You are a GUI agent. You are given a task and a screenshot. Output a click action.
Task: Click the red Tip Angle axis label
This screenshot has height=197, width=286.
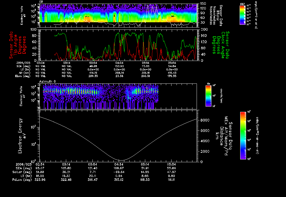click(x=18, y=45)
